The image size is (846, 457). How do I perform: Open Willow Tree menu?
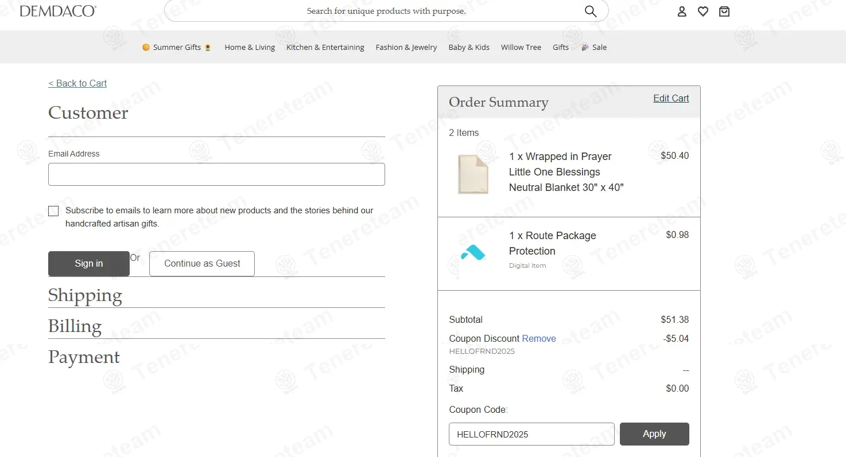pos(521,48)
